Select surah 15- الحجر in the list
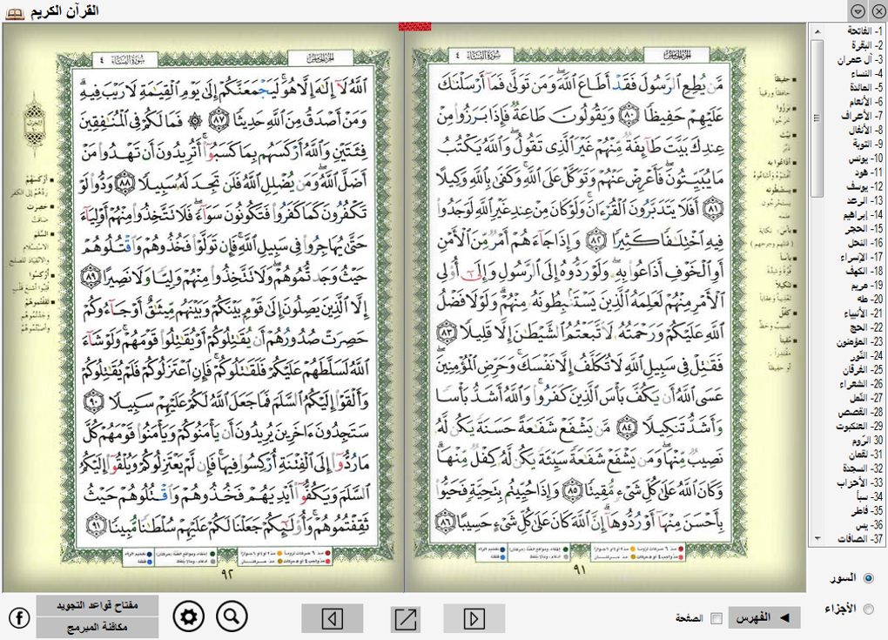This screenshot has height=640, width=888. [x=864, y=229]
